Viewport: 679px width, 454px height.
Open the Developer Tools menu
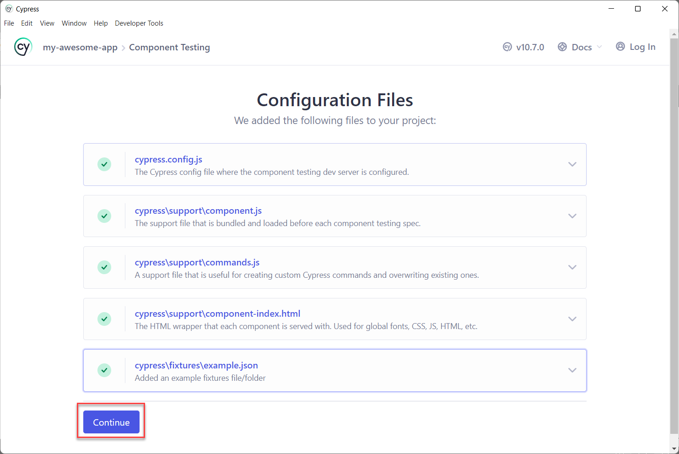pos(139,23)
